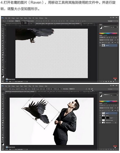Viewport: 120px width, 153px height.
Task: Select the Layer 3 row
Action: pos(108,113)
